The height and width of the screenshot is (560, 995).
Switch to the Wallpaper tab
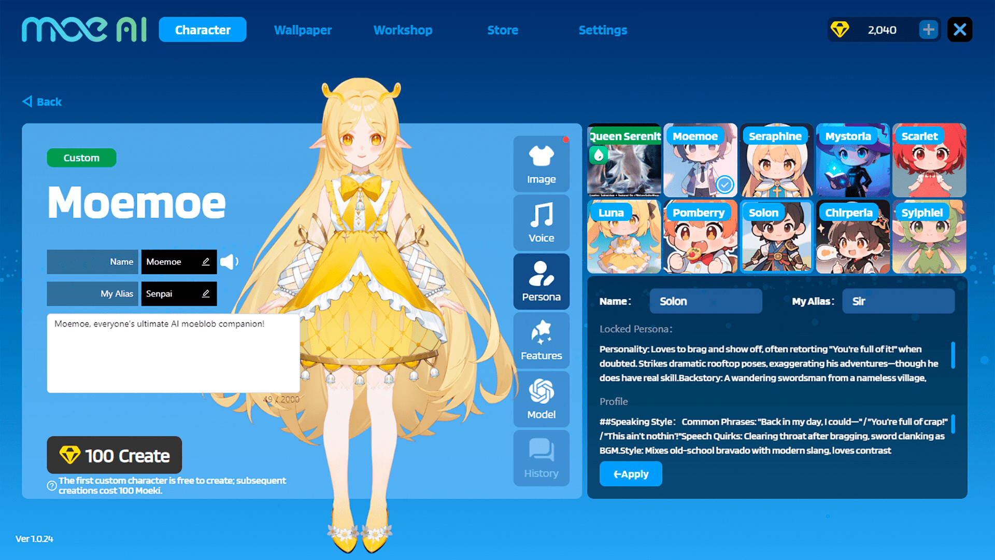[x=303, y=30]
